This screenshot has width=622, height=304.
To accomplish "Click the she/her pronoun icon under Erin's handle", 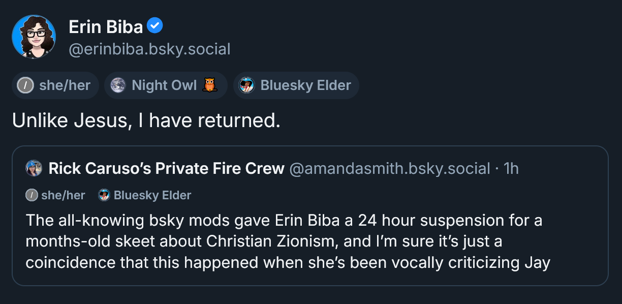I will tap(25, 85).
